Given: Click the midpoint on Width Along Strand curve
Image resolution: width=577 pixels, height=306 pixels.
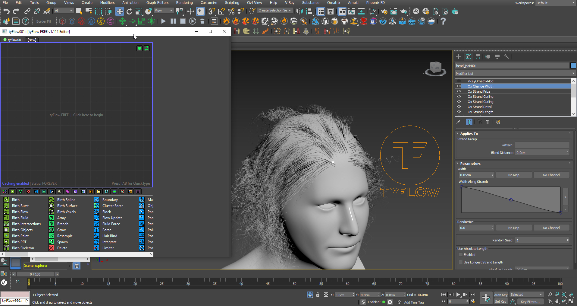Looking at the screenshot, I should pyautogui.click(x=511, y=200).
